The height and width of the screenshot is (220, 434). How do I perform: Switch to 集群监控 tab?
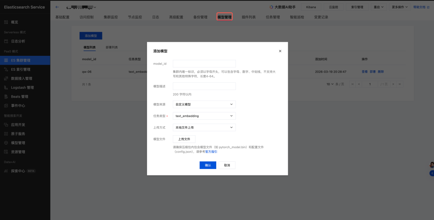tap(111, 17)
